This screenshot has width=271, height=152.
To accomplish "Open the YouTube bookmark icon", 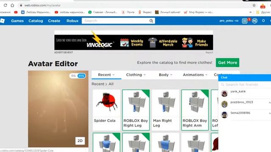I will coord(16,12).
